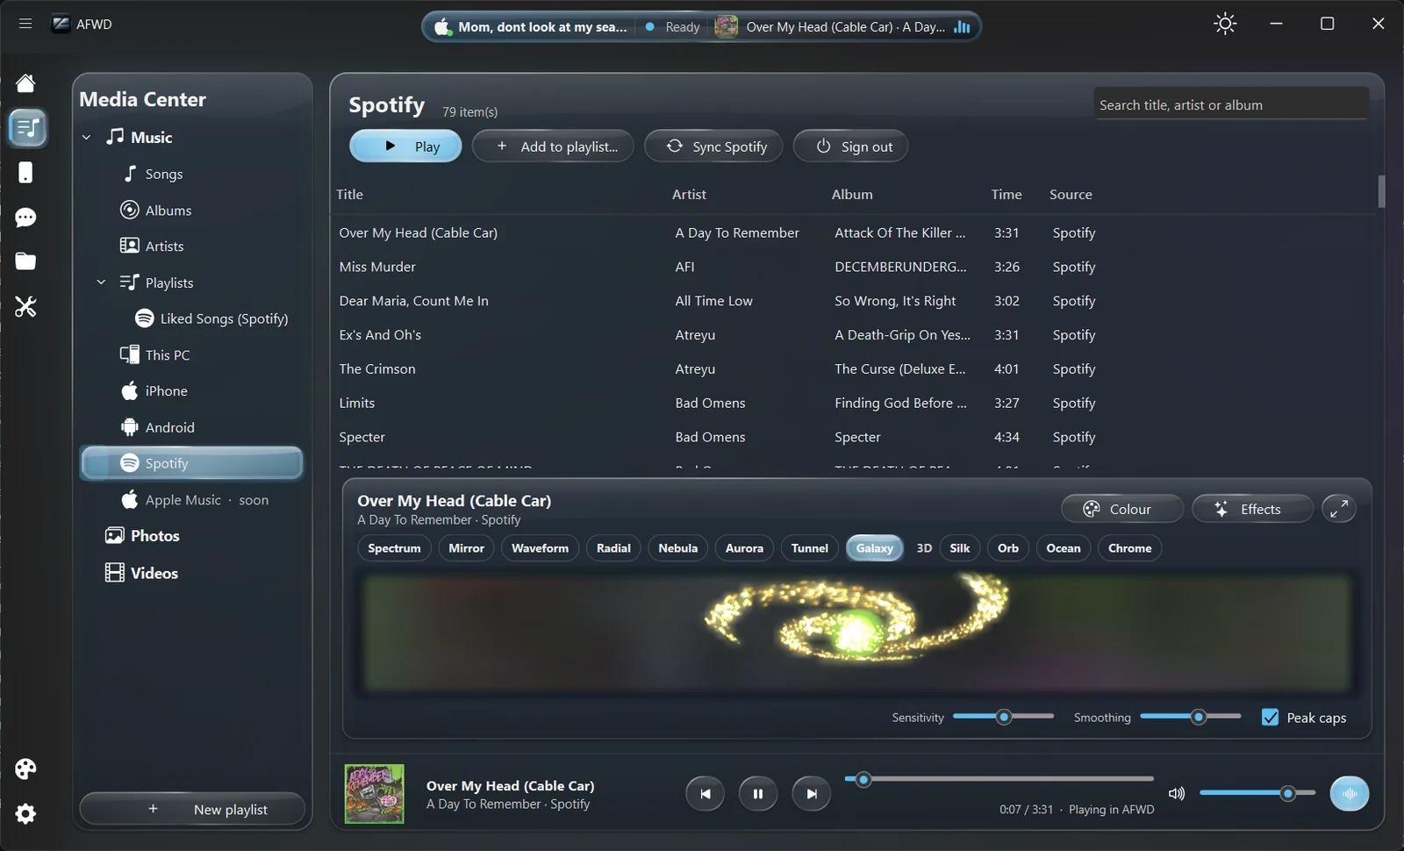This screenshot has width=1404, height=851.
Task: Click the search title, artist or album field
Action: pyautogui.click(x=1230, y=104)
